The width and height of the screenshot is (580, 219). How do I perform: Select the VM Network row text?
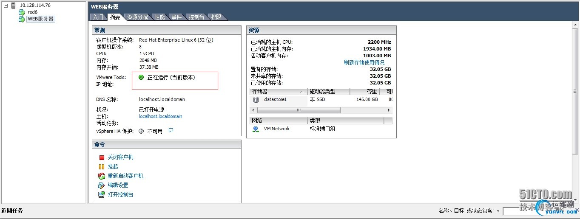(276, 129)
